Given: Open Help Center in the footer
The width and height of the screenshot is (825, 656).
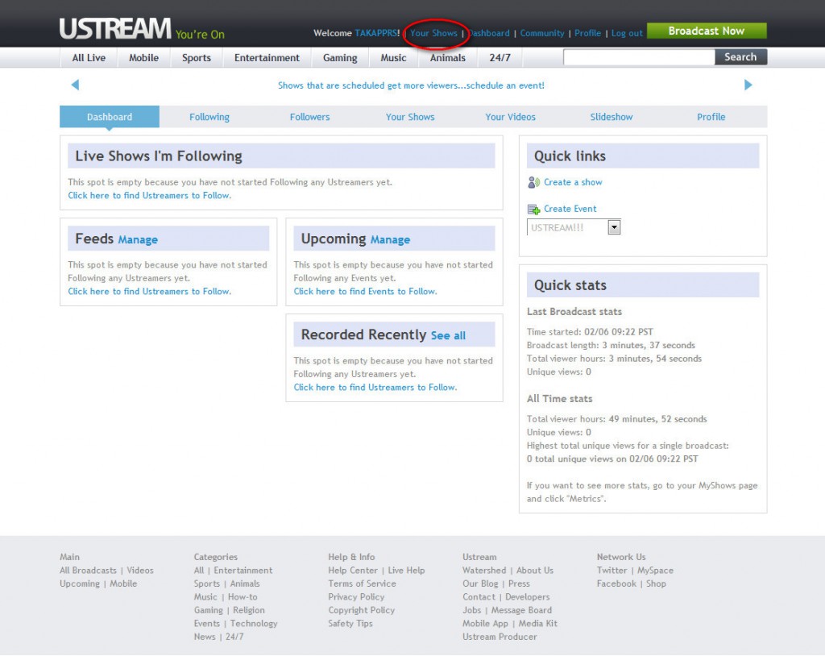Looking at the screenshot, I should tap(353, 571).
